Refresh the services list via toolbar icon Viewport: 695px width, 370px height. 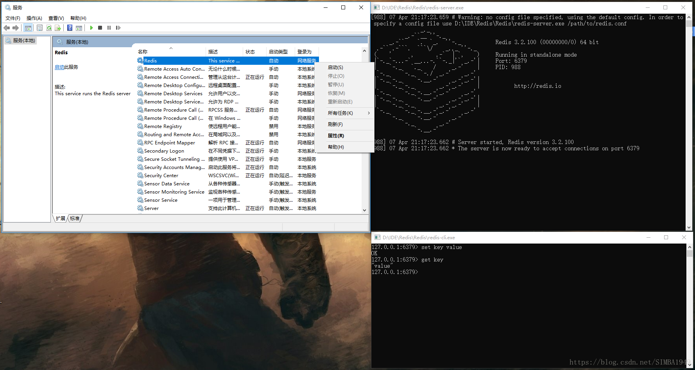tap(49, 28)
